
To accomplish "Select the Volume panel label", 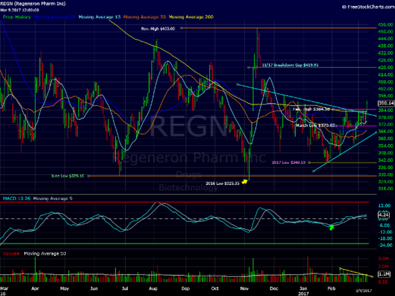I will 11,254.
